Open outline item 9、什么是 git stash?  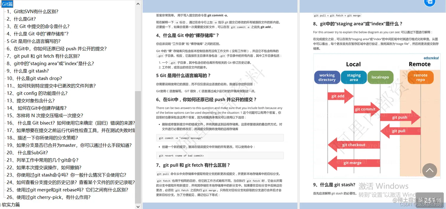coord(28,71)
